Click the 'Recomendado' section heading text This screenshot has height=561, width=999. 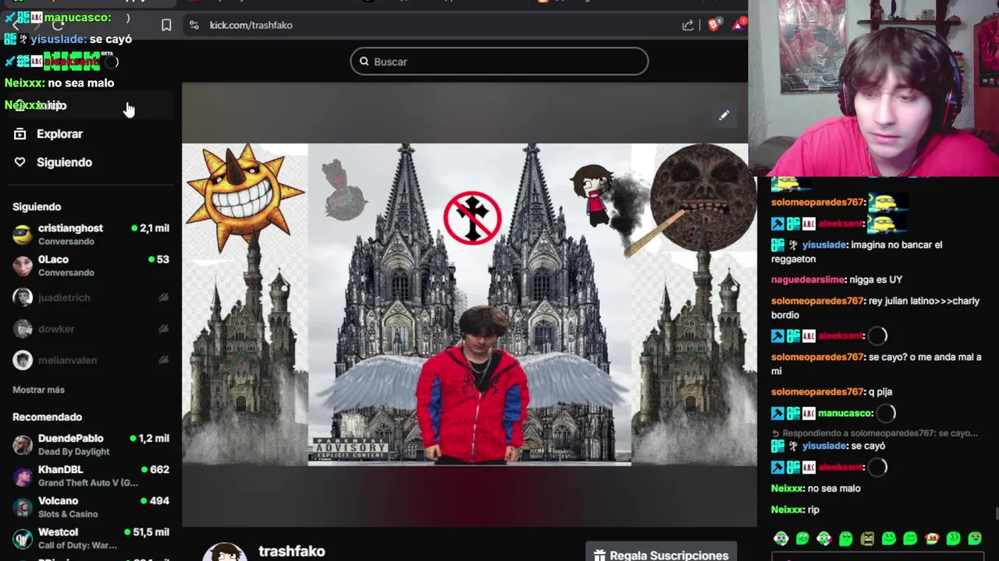tap(47, 417)
